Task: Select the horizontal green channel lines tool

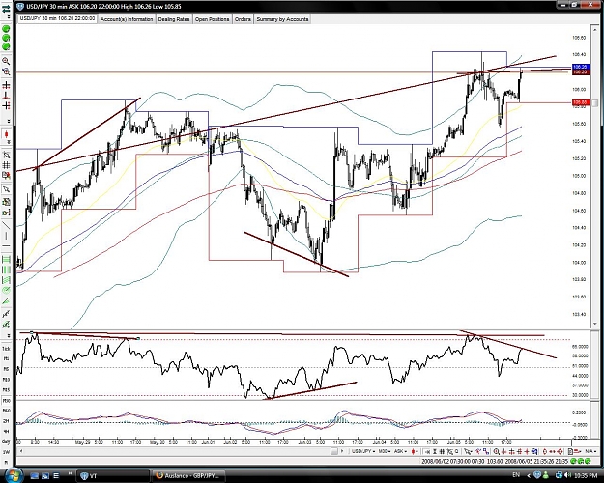Action: [x=6, y=259]
